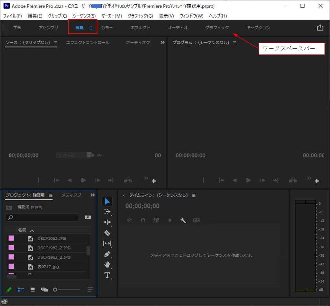
Task: Step back one frame in Source monitor
Action: (70, 180)
